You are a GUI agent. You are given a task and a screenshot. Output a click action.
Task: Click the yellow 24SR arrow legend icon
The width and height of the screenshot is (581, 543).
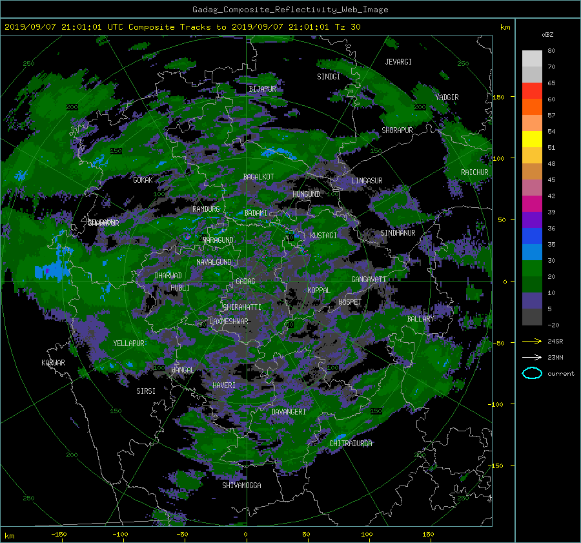(x=532, y=341)
